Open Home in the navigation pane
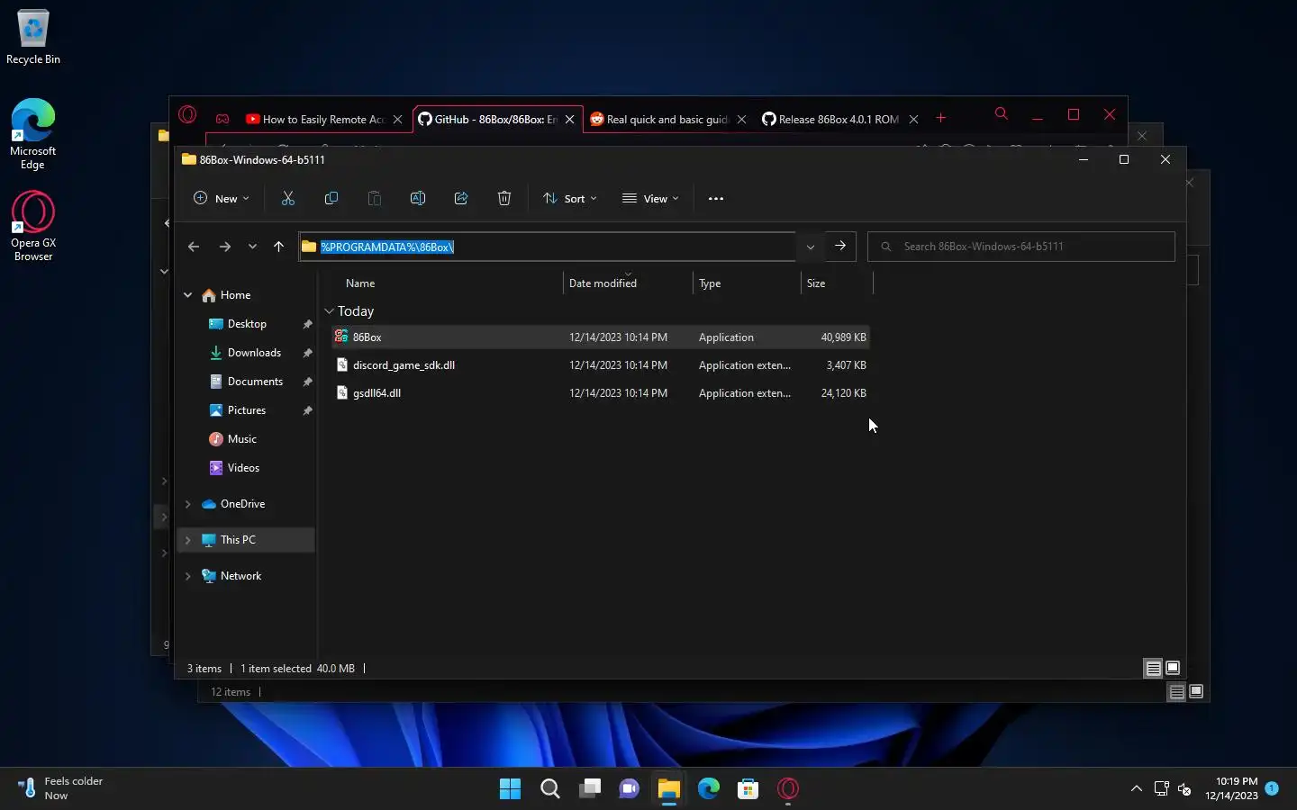The image size is (1297, 810). pyautogui.click(x=235, y=295)
